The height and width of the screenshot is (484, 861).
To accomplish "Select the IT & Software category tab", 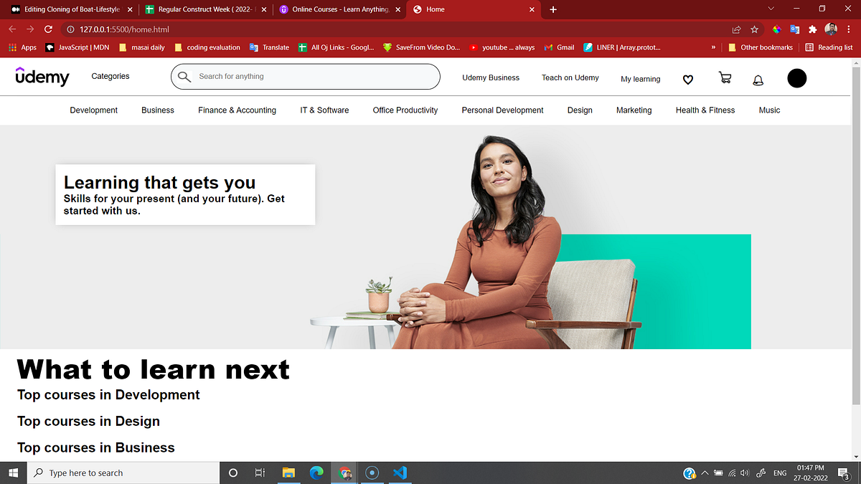I will click(324, 110).
